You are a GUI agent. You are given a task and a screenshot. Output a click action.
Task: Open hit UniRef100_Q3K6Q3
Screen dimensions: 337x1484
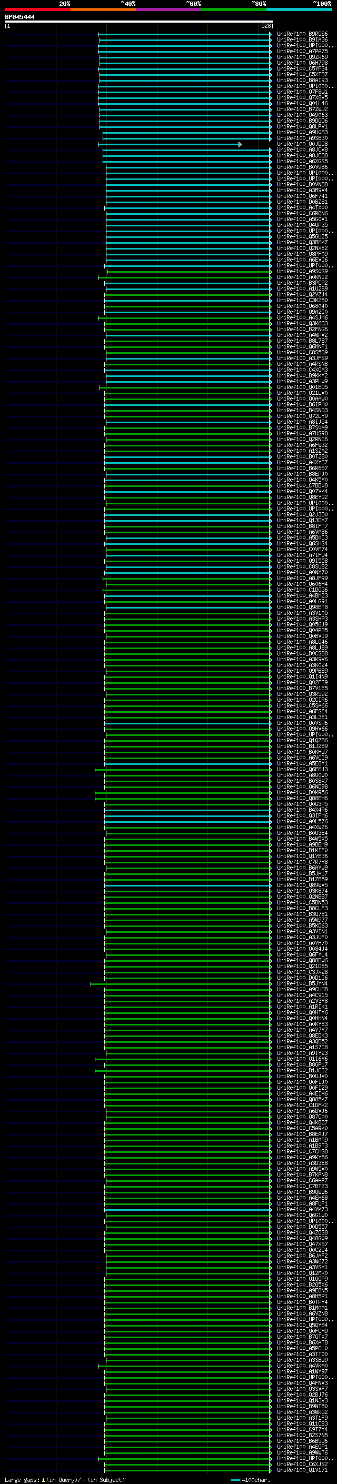302,324
